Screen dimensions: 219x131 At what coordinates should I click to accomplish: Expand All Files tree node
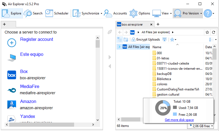click(119, 47)
